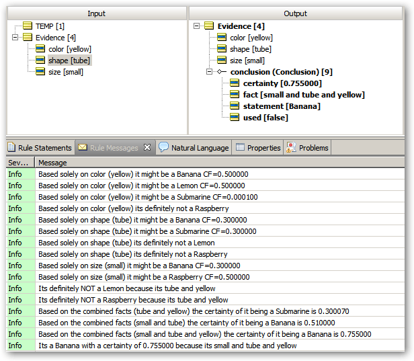Click the size [small] icon in Input tree

tap(41, 72)
